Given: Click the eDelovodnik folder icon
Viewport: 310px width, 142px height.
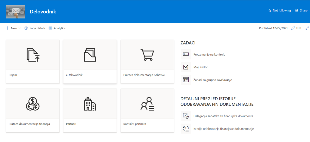Looking at the screenshot, I should (x=90, y=55).
